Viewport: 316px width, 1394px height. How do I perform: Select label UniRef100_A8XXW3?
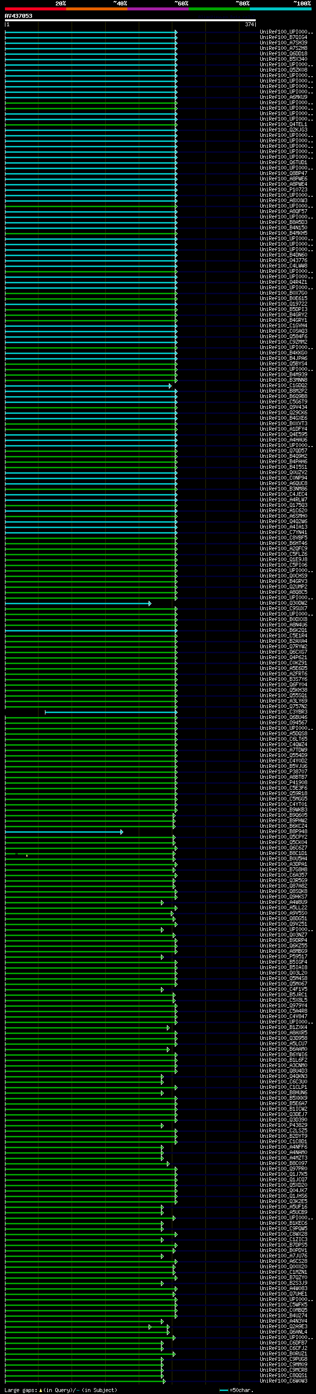283,200
